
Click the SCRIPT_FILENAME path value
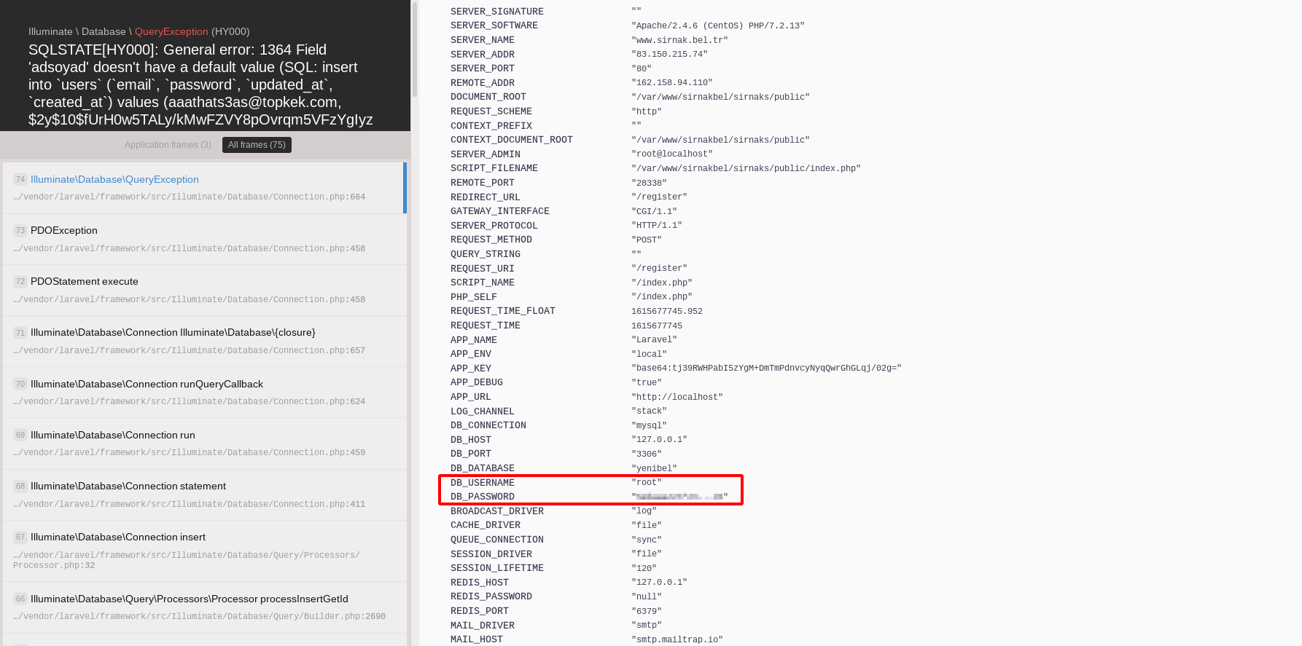pos(746,169)
